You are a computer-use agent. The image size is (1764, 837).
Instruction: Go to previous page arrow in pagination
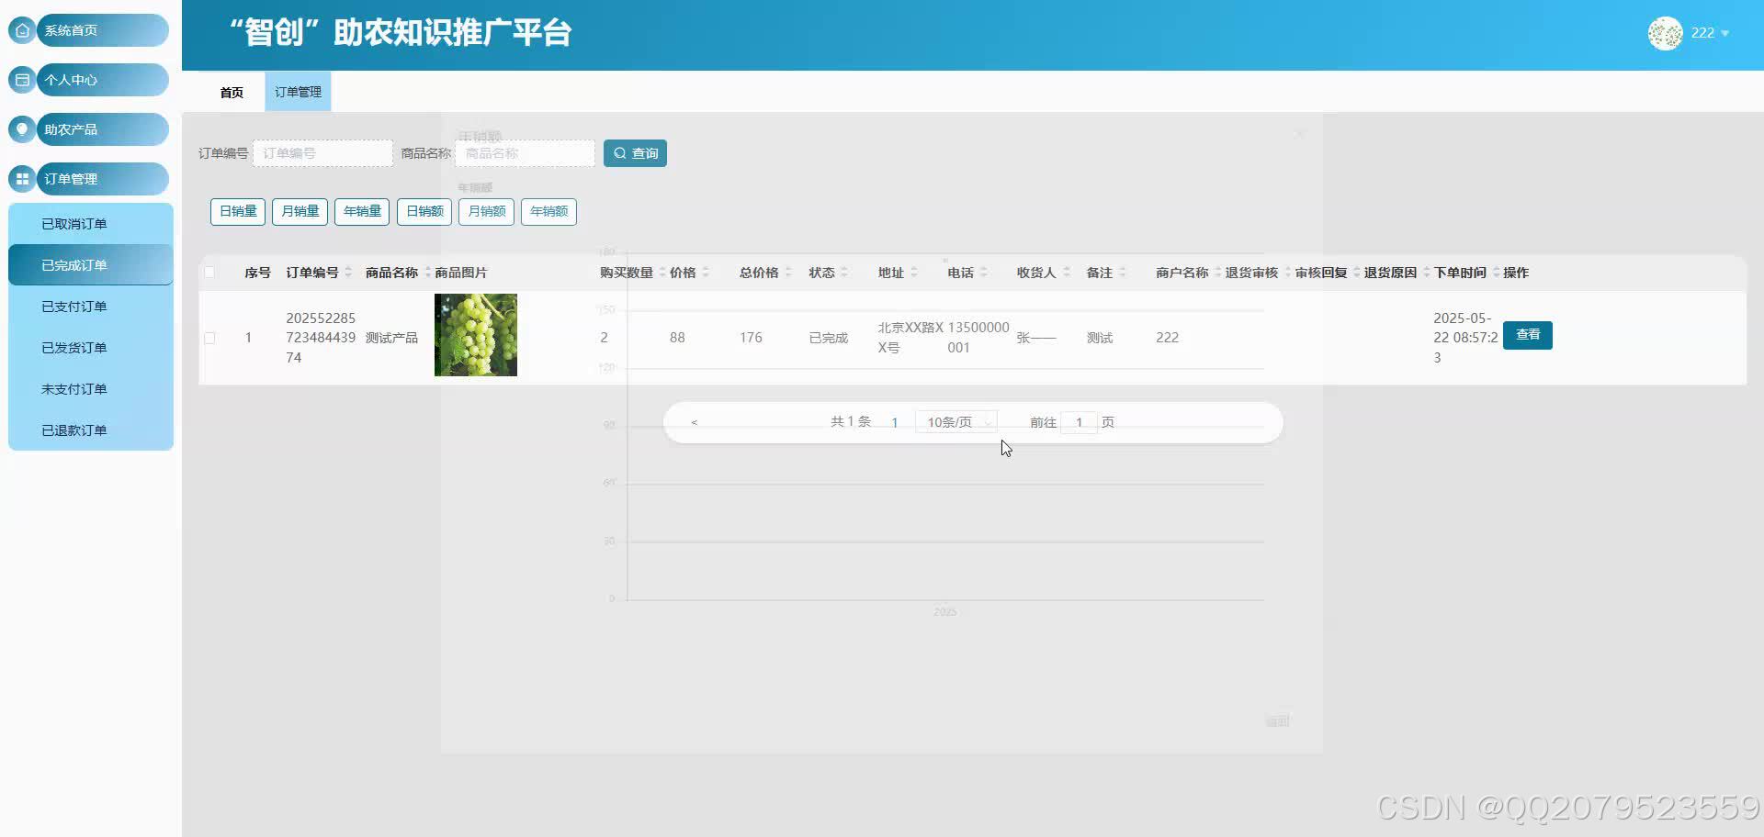pyautogui.click(x=695, y=422)
